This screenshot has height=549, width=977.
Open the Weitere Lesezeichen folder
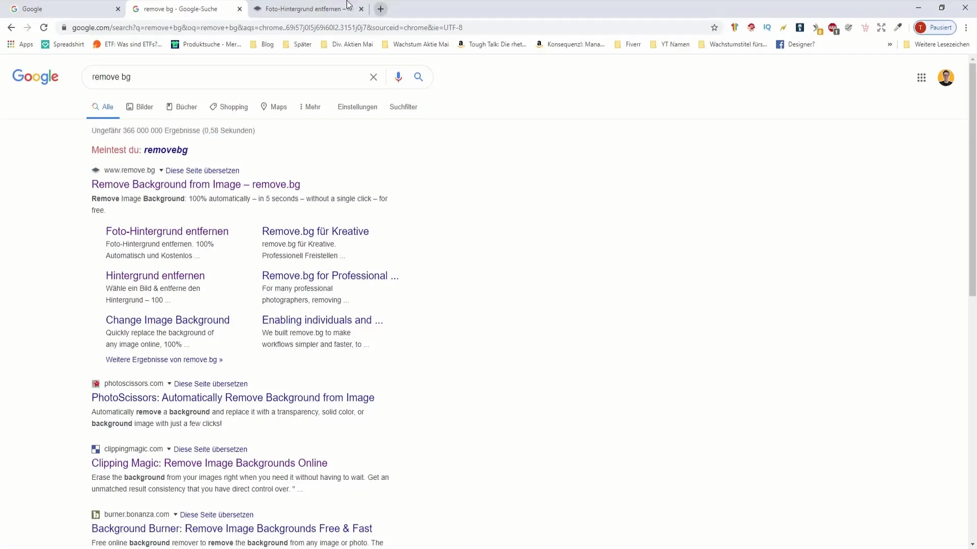pyautogui.click(x=936, y=44)
